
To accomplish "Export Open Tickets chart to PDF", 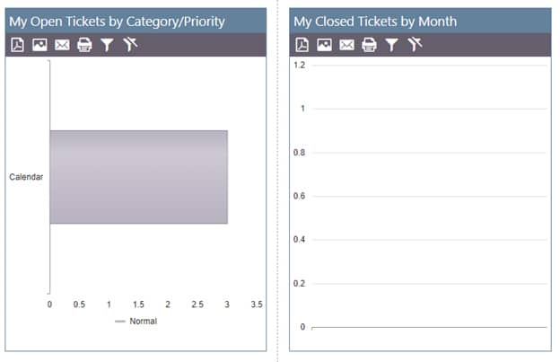I will click(17, 45).
